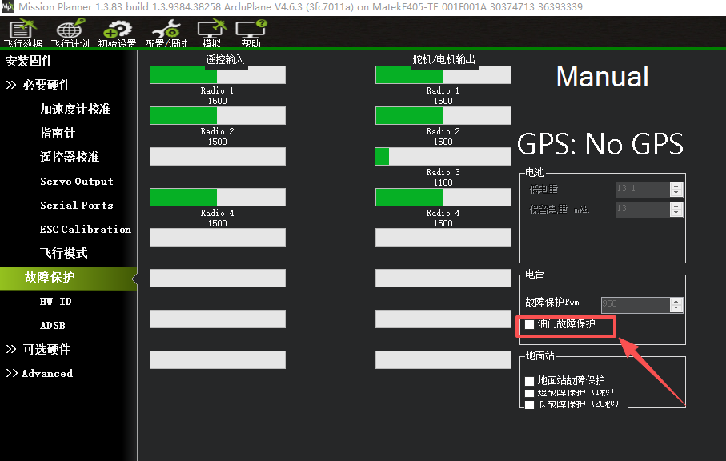The width and height of the screenshot is (726, 461).
Task: Open the Serial Ports page
Action: 76,206
